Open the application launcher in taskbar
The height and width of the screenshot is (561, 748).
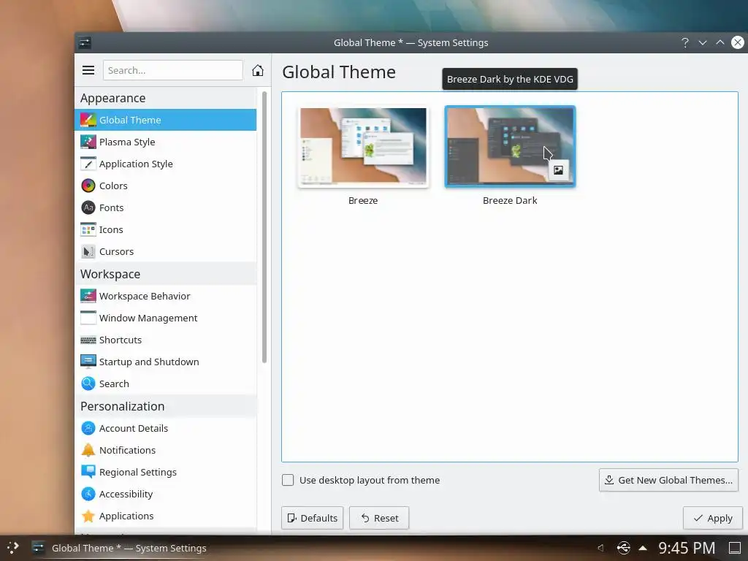[13, 548]
